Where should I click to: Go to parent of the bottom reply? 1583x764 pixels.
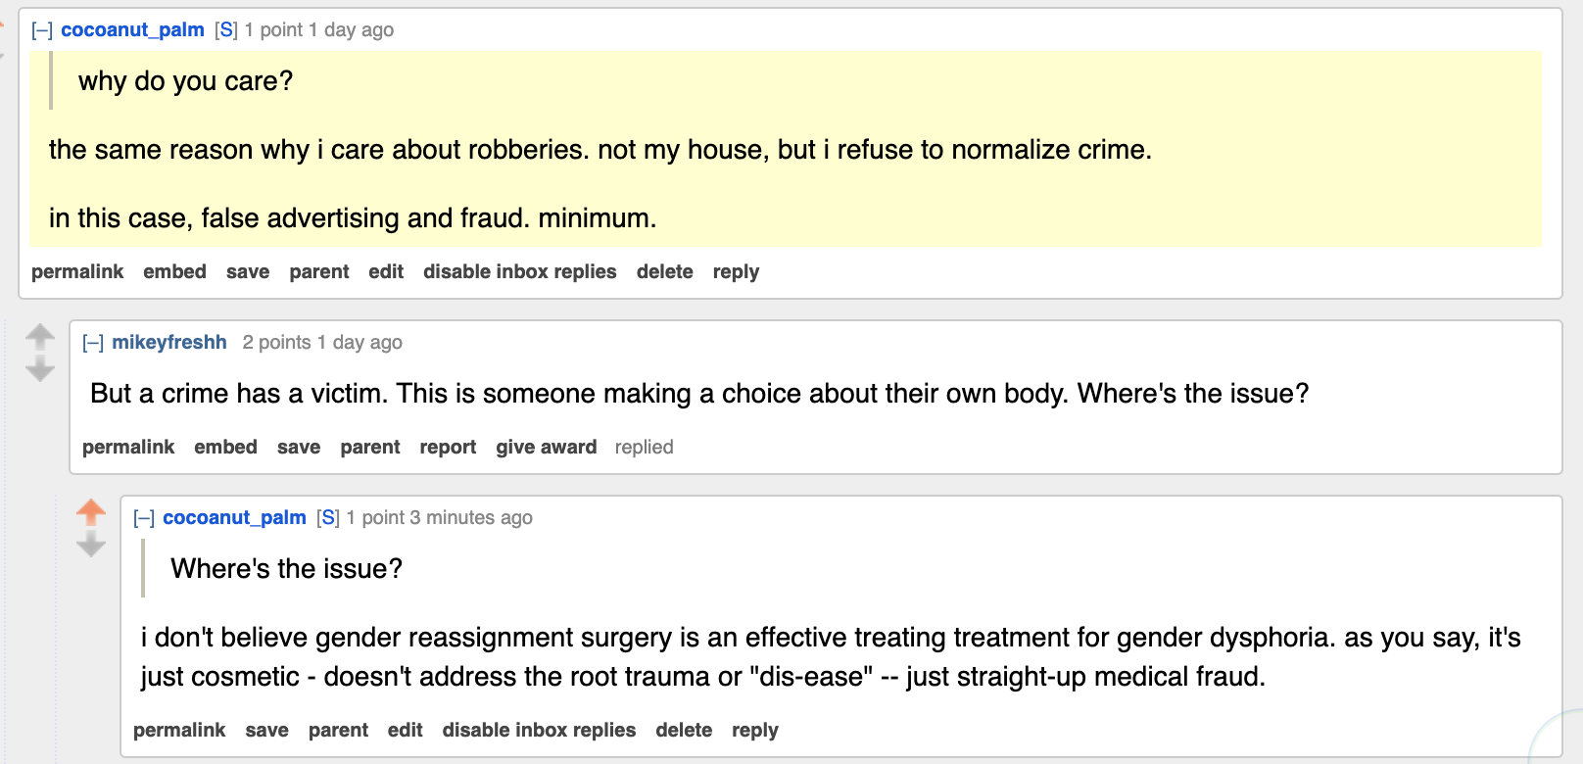(338, 730)
